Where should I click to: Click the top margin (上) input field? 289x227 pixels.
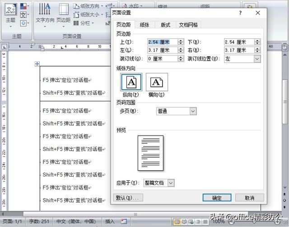163,42
